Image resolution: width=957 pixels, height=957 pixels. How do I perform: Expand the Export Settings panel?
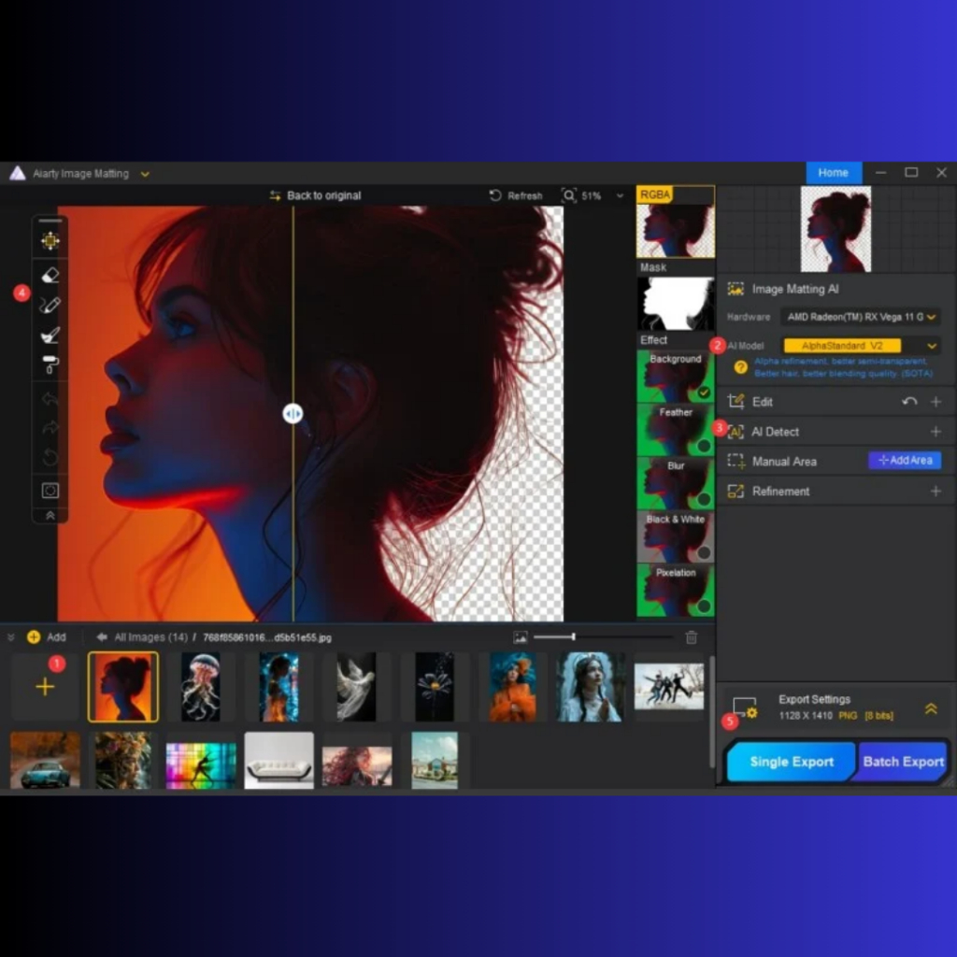[931, 709]
